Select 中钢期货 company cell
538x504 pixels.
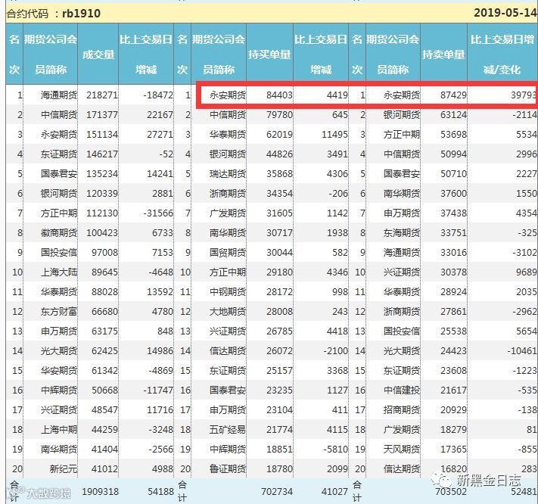(228, 292)
